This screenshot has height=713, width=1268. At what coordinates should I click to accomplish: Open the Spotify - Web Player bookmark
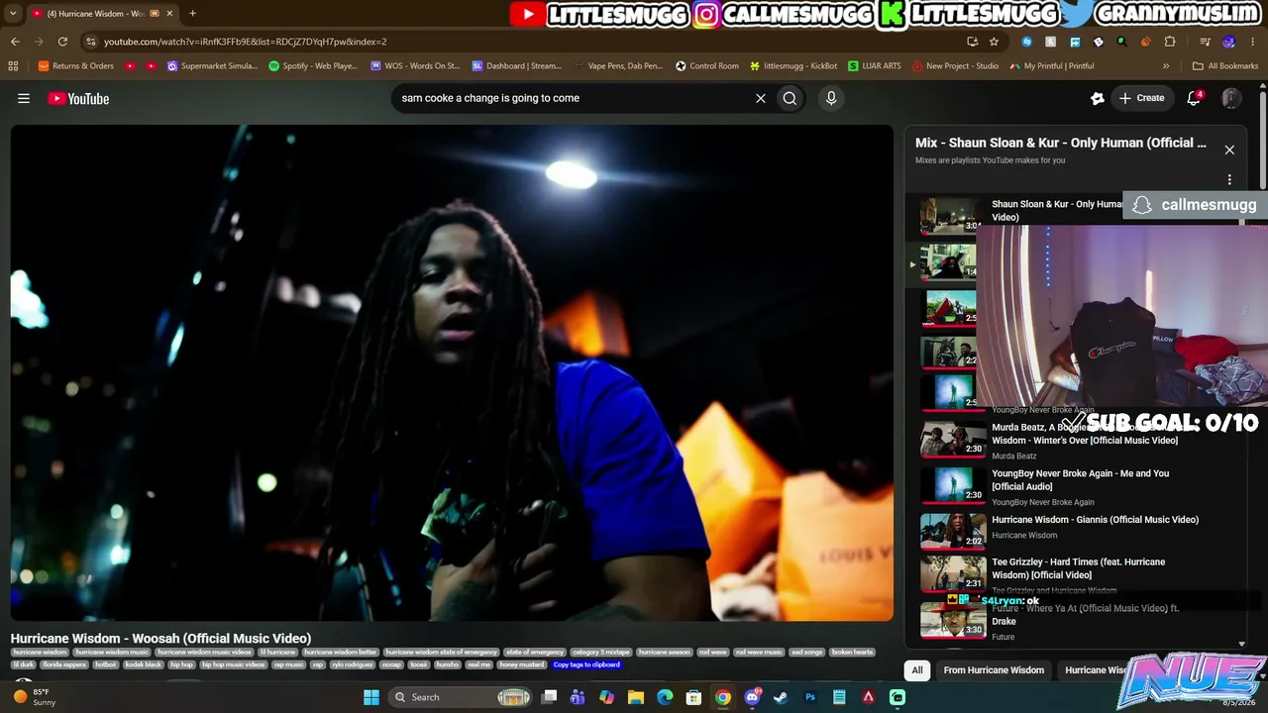coord(313,66)
